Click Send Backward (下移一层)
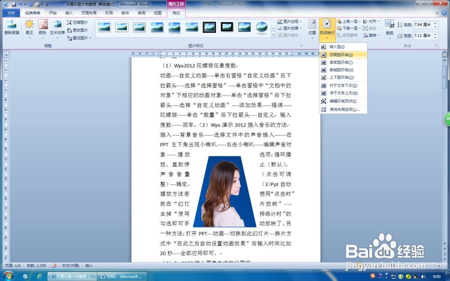Image resolution: width=450 pixels, height=281 pixels. 347,28
